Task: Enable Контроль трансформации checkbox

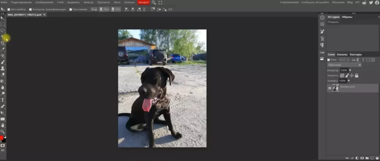Action: tap(30, 9)
